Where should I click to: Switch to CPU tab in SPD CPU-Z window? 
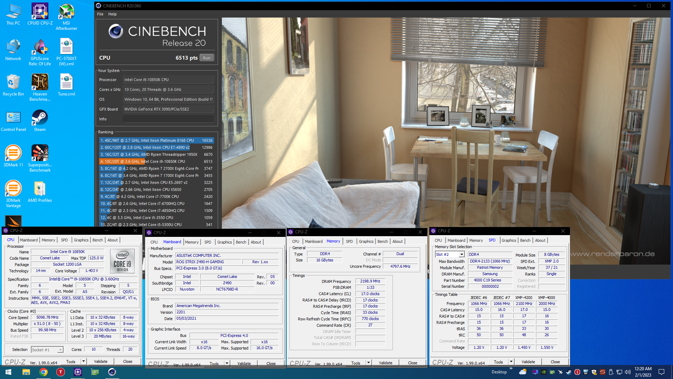click(438, 240)
